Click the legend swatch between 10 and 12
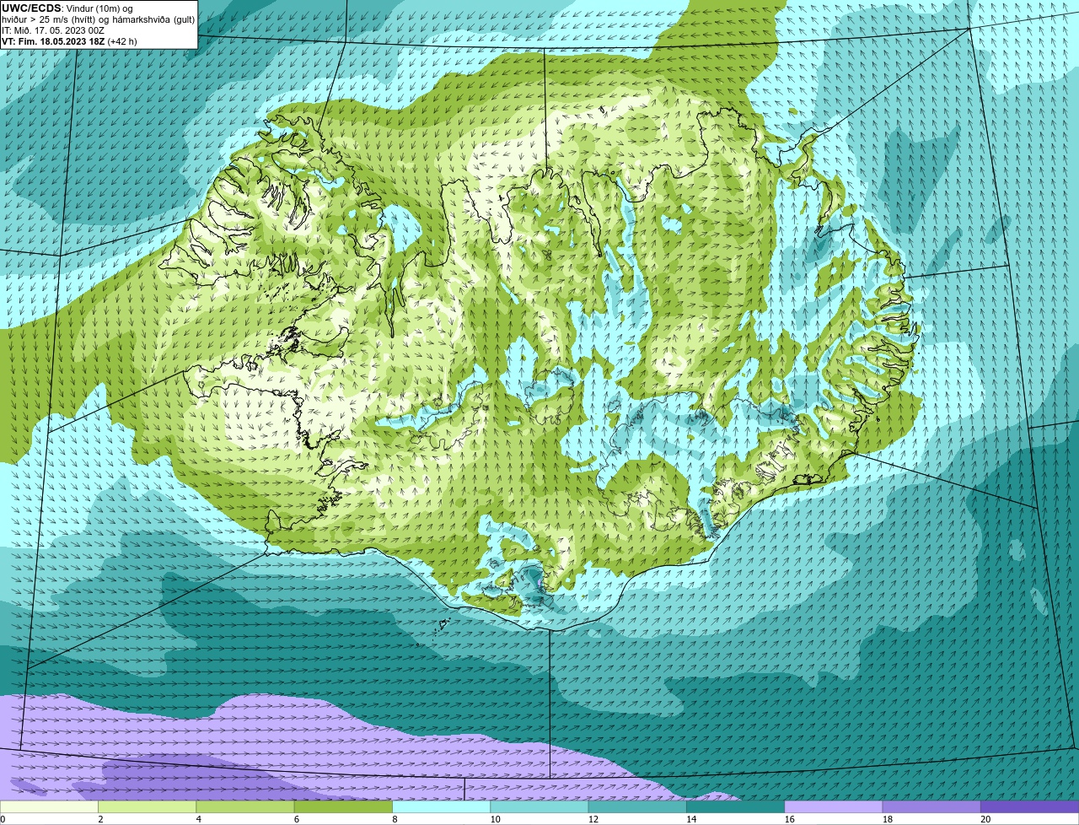1079x825 pixels. tap(539, 807)
